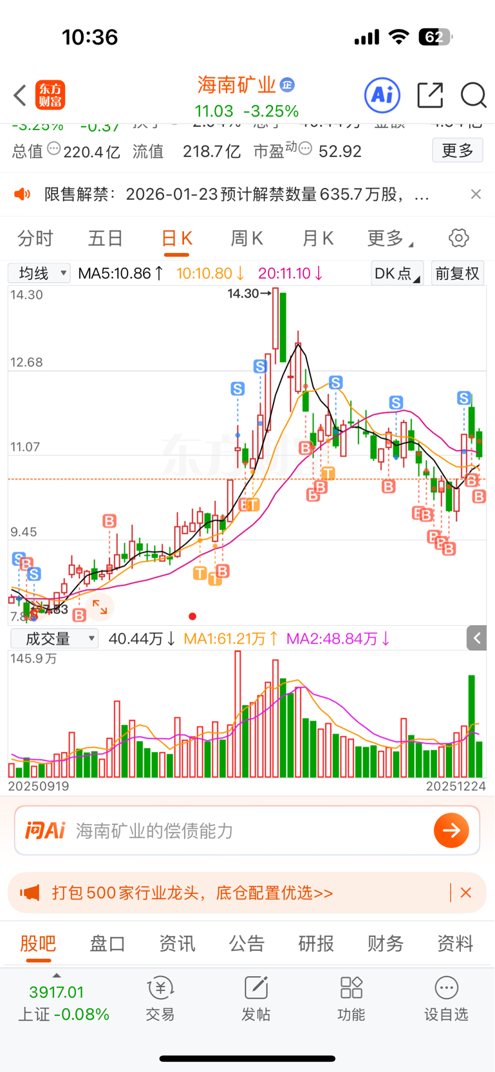Viewport: 495px width, 1072px height.
Task: Tap the 20251224 end date label
Action: tap(456, 786)
